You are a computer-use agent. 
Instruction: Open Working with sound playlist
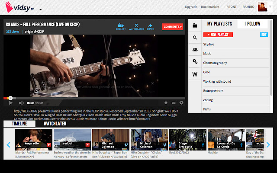[236, 82]
